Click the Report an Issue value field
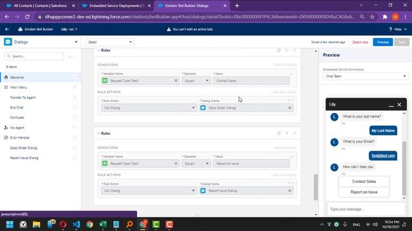Viewport: 412px width, 231px height. click(252, 164)
